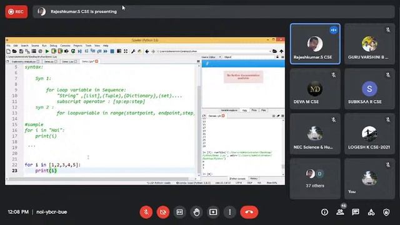Click the PYTHONPATH manager icon
This screenshot has width=400, height=225.
pyautogui.click(x=139, y=51)
